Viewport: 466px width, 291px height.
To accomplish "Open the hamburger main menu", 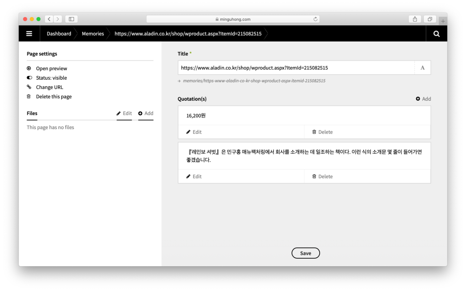I will 29,33.
